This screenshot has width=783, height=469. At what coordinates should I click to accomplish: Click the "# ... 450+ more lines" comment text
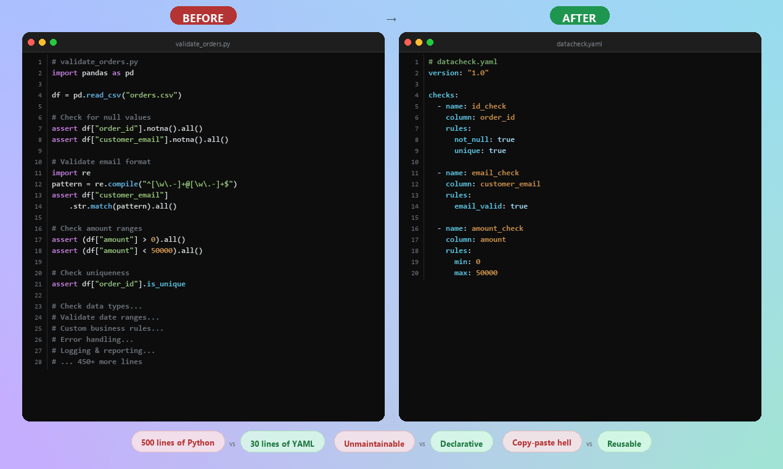[x=97, y=362]
